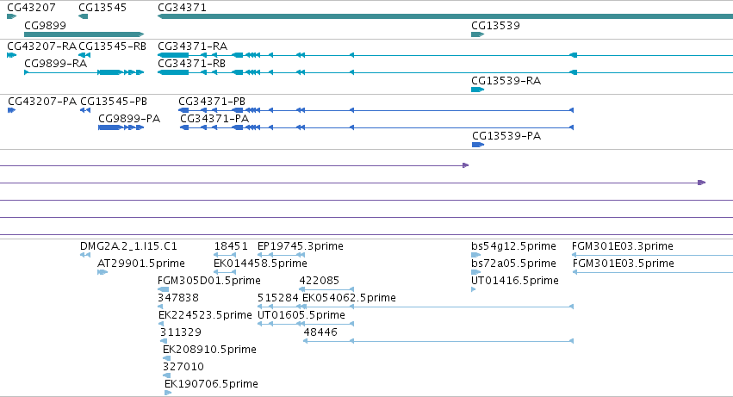The image size is (733, 397).
Task: Select EST label 327010
Action: coord(183,366)
